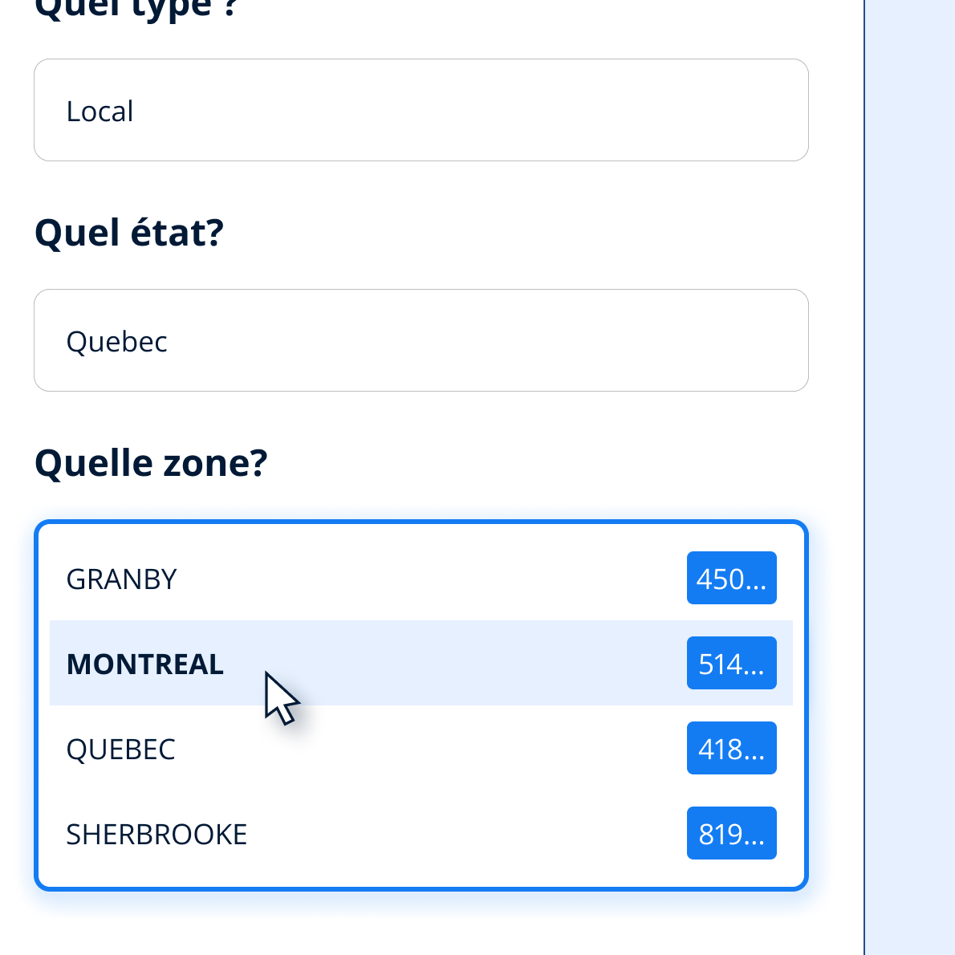Click the empty right end of the type field
Screen dimensions: 955x955
pos(722,110)
